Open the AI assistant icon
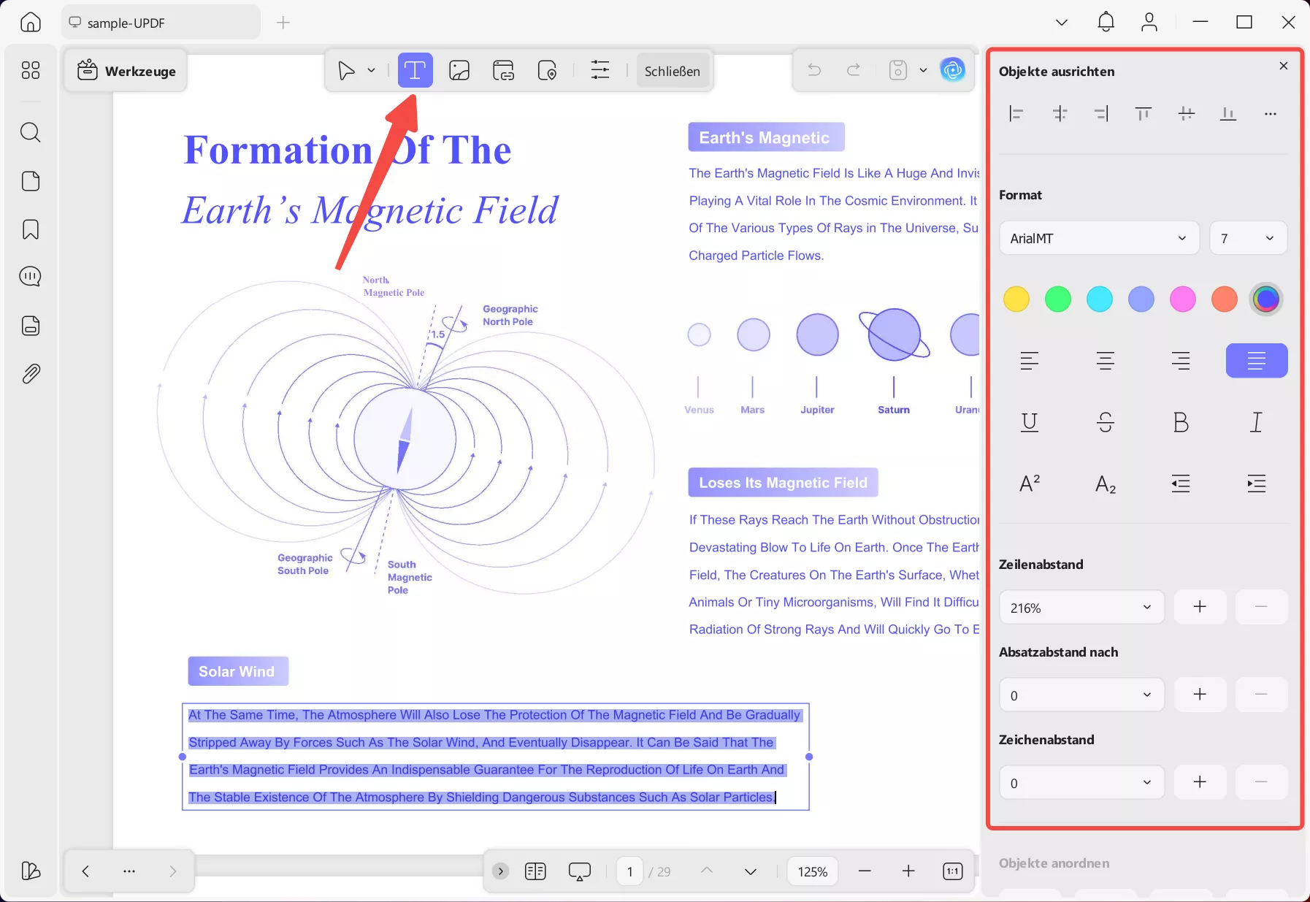 click(952, 70)
